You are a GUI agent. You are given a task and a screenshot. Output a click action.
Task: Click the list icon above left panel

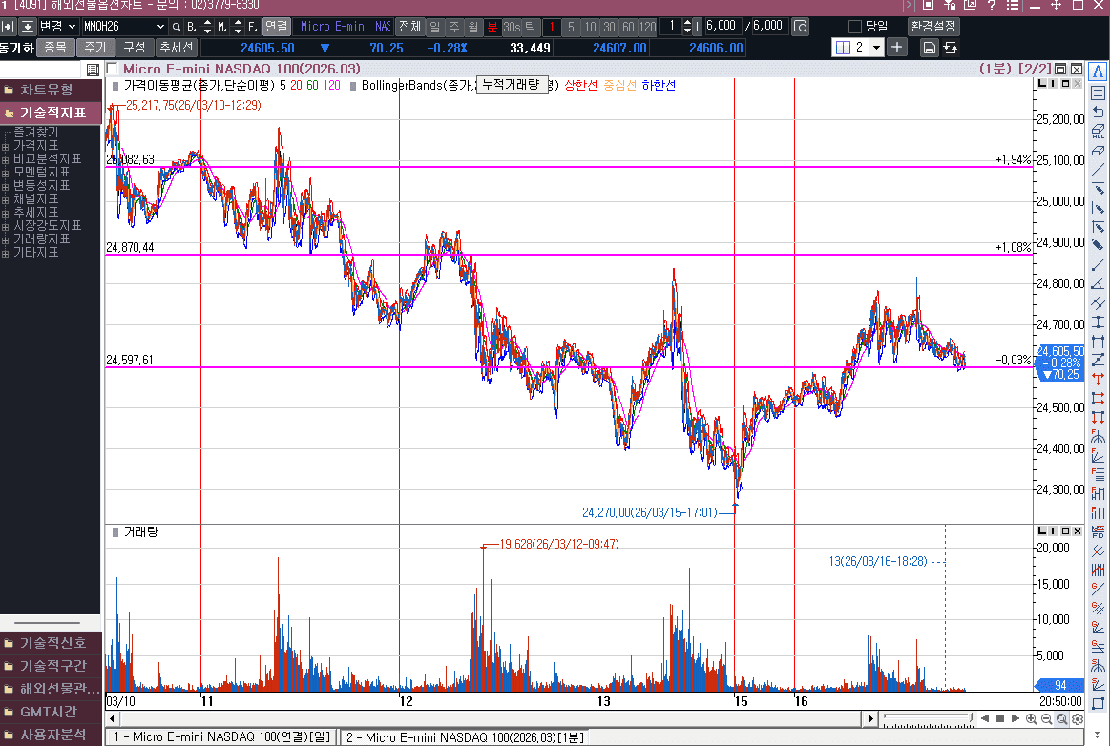92,69
